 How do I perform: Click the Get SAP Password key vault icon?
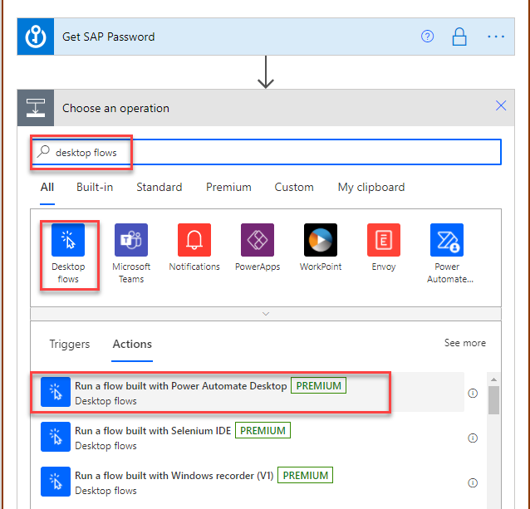tap(36, 37)
